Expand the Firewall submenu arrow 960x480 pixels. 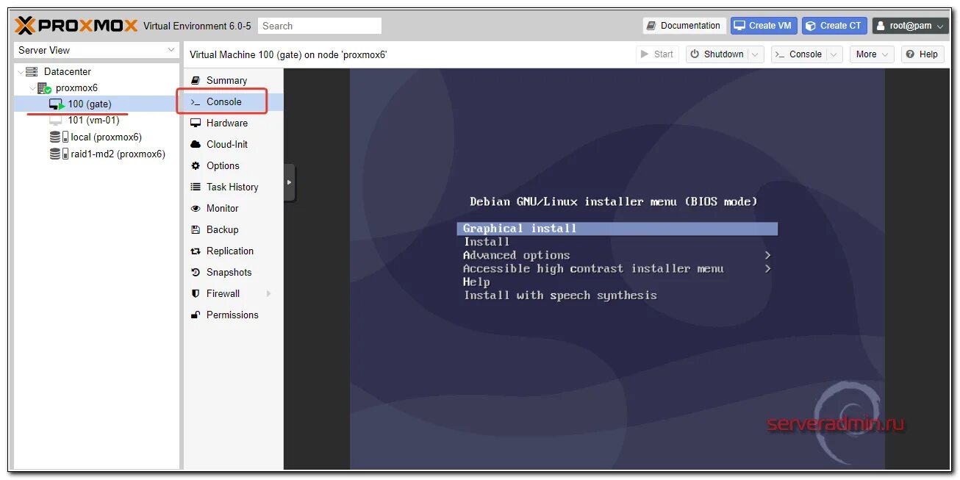point(268,293)
